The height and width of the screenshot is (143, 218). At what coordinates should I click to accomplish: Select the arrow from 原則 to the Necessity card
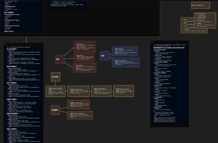tap(69, 51)
